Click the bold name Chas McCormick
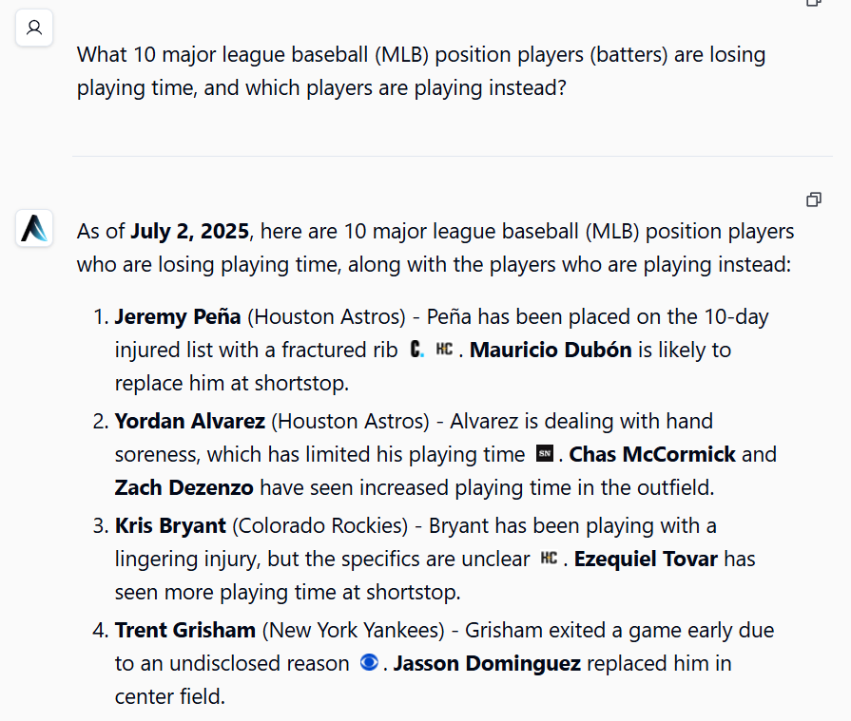The width and height of the screenshot is (851, 721). coord(652,454)
